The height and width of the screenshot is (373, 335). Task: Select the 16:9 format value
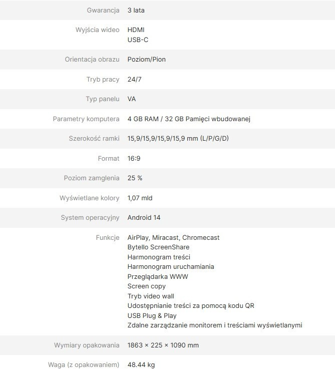click(134, 159)
